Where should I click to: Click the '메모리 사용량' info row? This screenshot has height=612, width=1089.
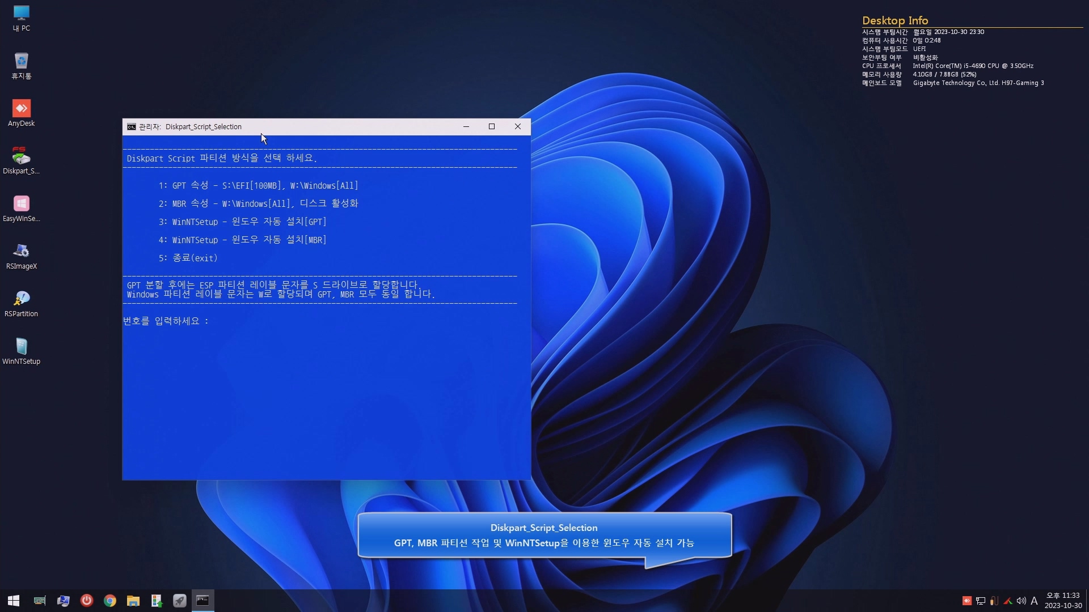click(x=919, y=75)
